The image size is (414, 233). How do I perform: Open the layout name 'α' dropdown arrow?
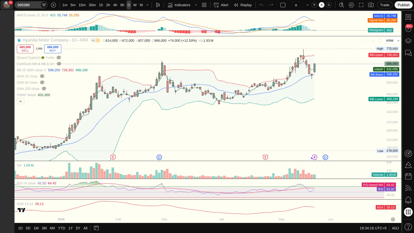307,5
